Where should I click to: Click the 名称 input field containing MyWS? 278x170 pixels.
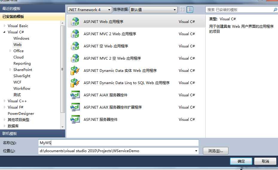point(118,143)
